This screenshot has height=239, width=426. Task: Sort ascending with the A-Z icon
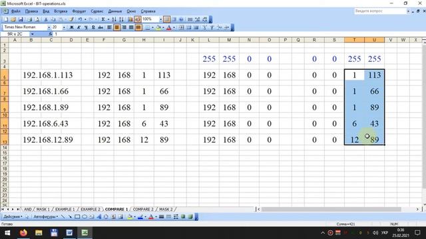[x=114, y=19]
